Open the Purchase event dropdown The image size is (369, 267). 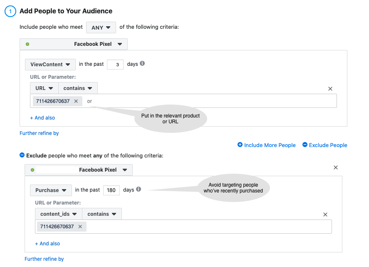tap(51, 190)
